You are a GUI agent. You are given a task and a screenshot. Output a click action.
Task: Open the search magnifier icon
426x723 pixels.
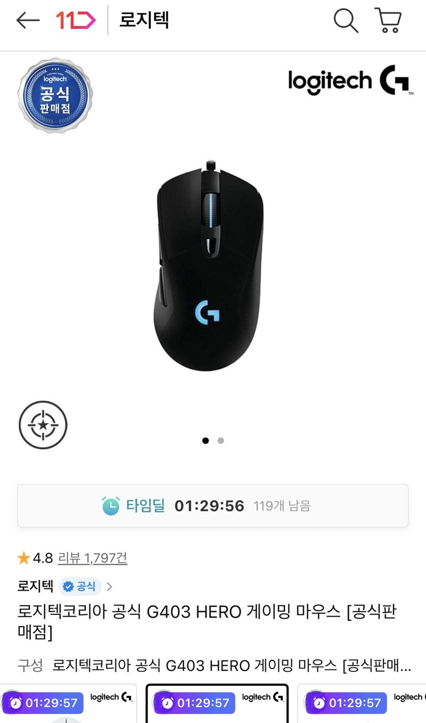(x=346, y=21)
